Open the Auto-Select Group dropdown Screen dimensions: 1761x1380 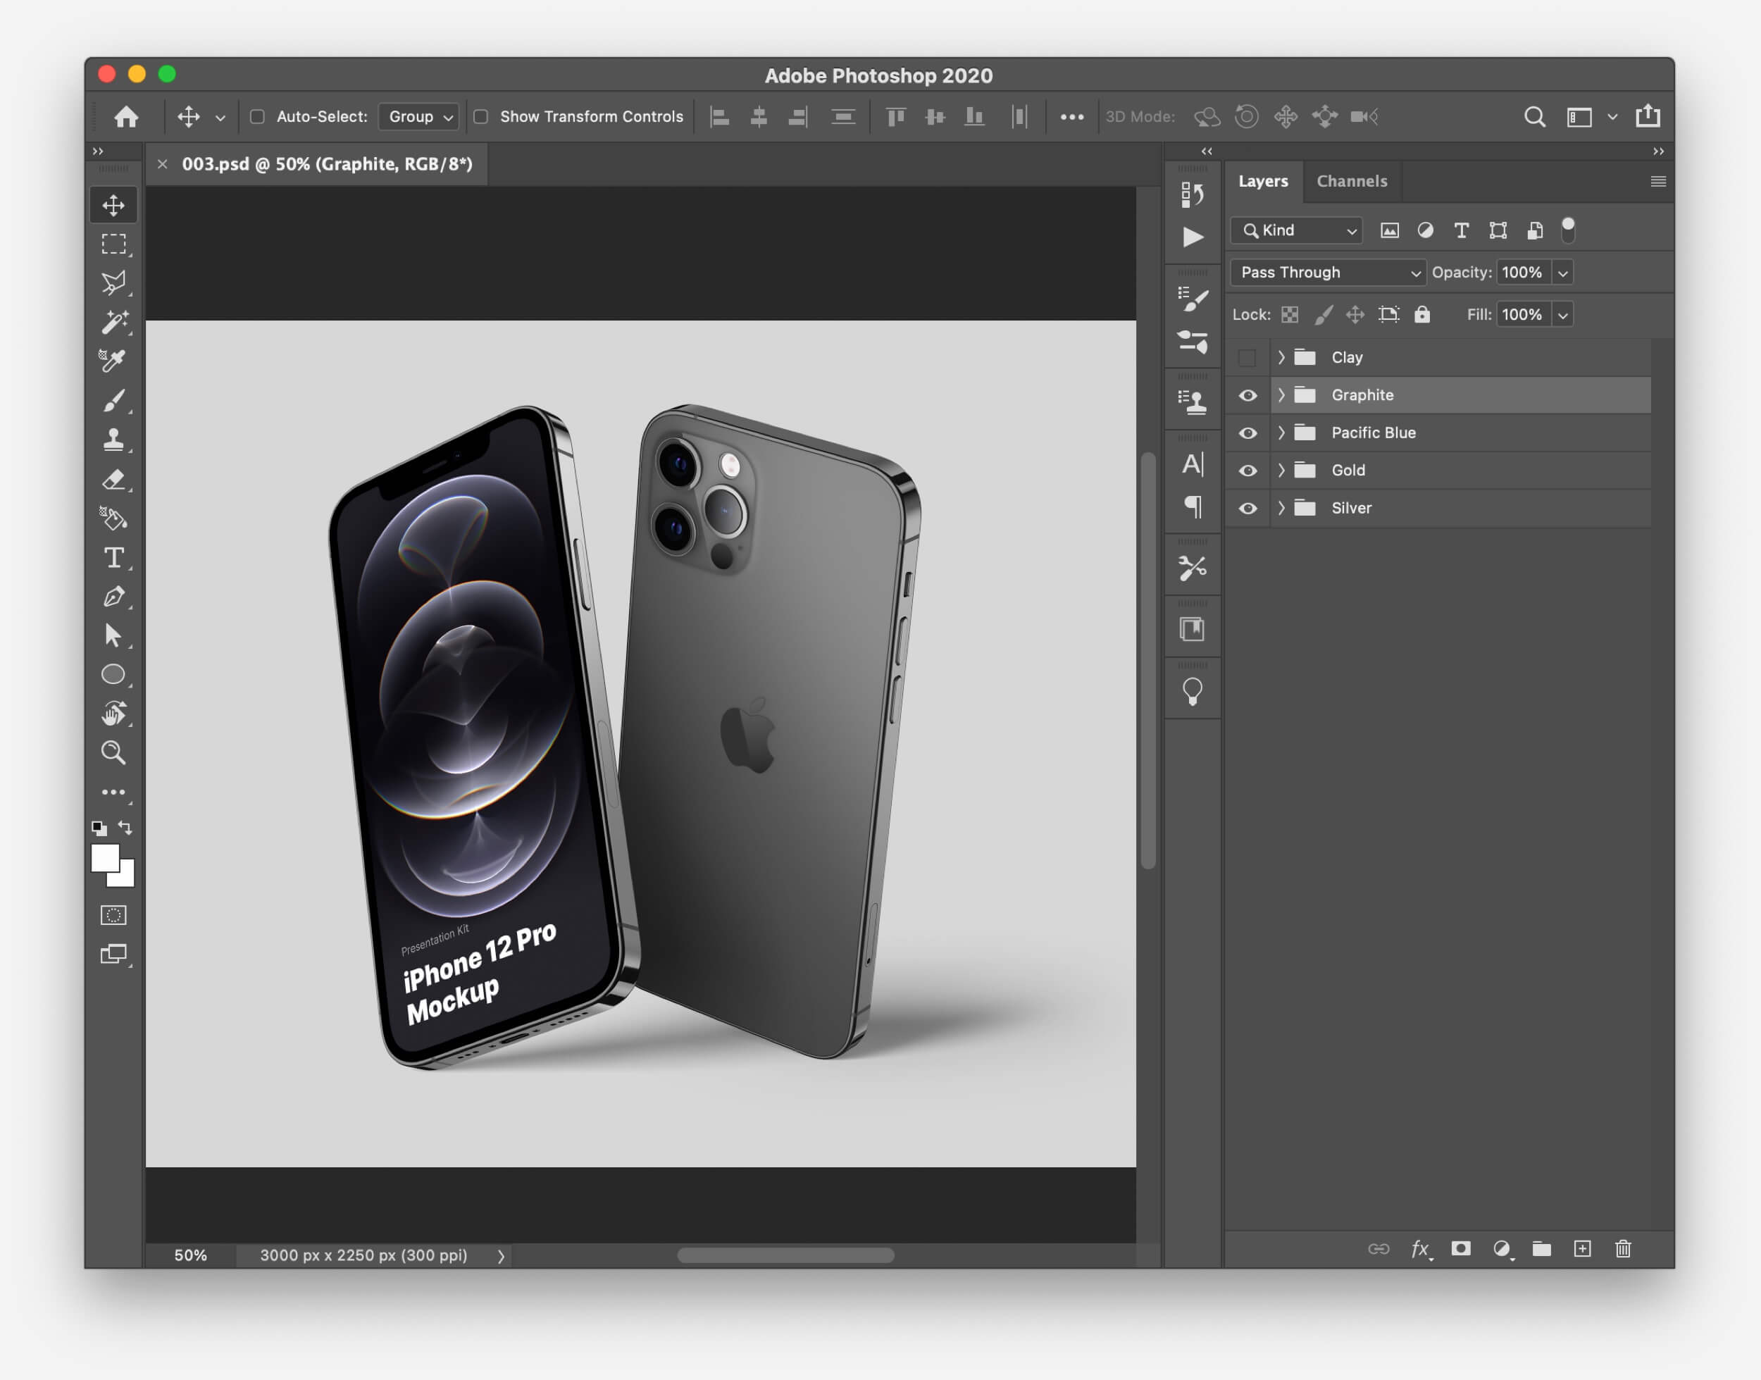coord(419,116)
